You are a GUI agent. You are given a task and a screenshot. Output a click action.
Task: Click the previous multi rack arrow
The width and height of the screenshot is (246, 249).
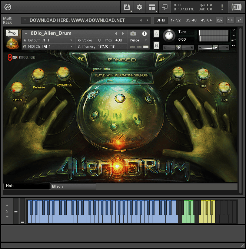point(140,20)
